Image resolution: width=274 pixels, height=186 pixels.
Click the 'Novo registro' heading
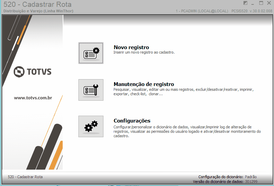pyautogui.click(x=132, y=47)
